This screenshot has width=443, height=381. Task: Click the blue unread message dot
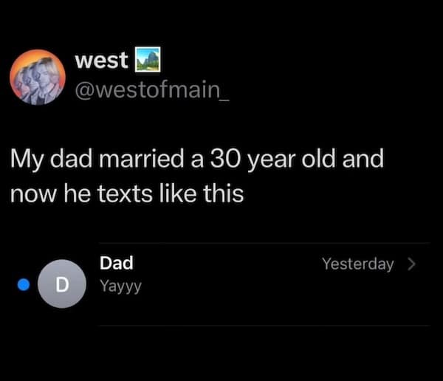point(23,284)
